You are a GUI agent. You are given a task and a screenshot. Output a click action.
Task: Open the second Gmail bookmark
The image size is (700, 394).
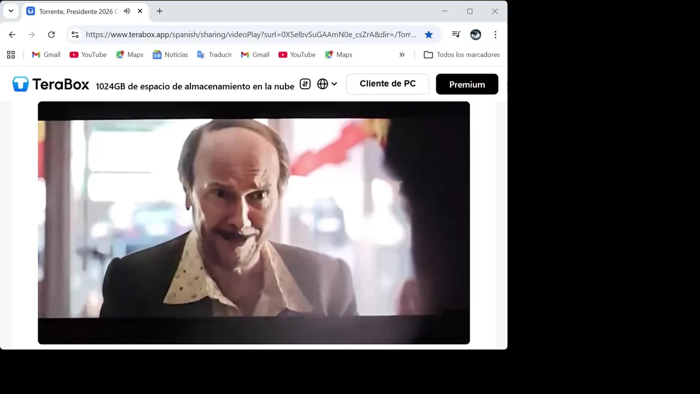tap(255, 55)
